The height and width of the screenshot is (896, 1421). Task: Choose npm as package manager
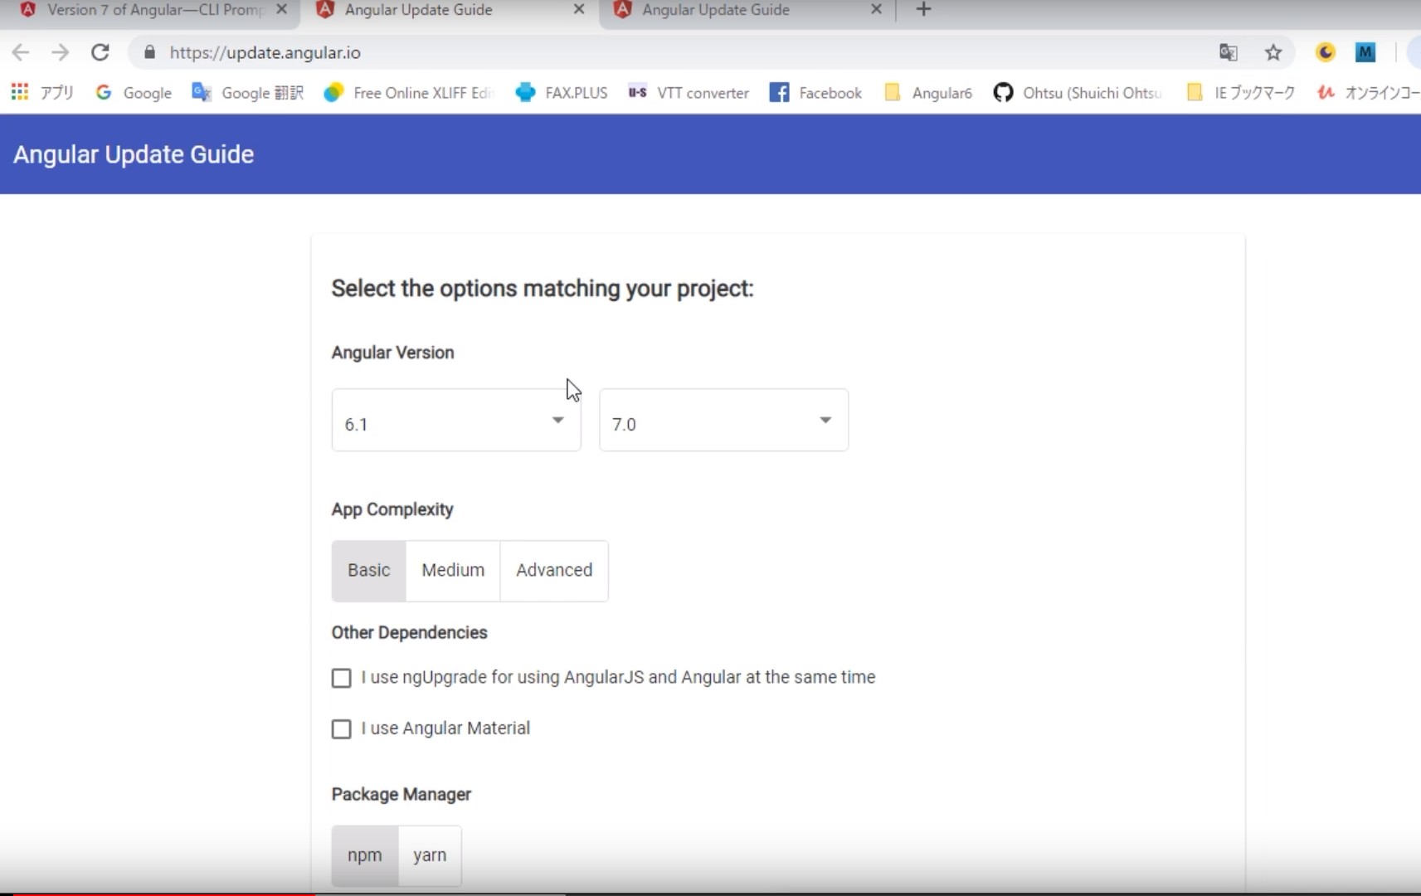click(365, 855)
